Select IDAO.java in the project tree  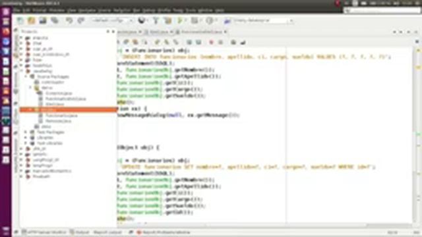coord(55,104)
